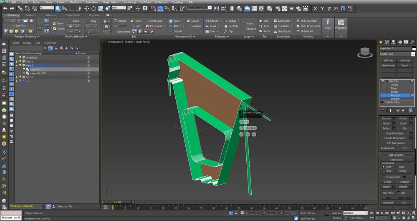The height and width of the screenshot is (221, 417).
Task: Expand the Part 1 layer tree
Action: click(x=17, y=61)
